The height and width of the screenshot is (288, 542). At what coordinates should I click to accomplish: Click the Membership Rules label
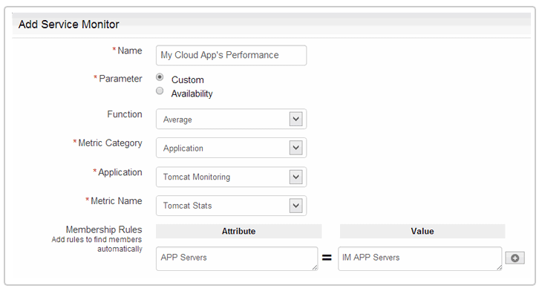104,229
